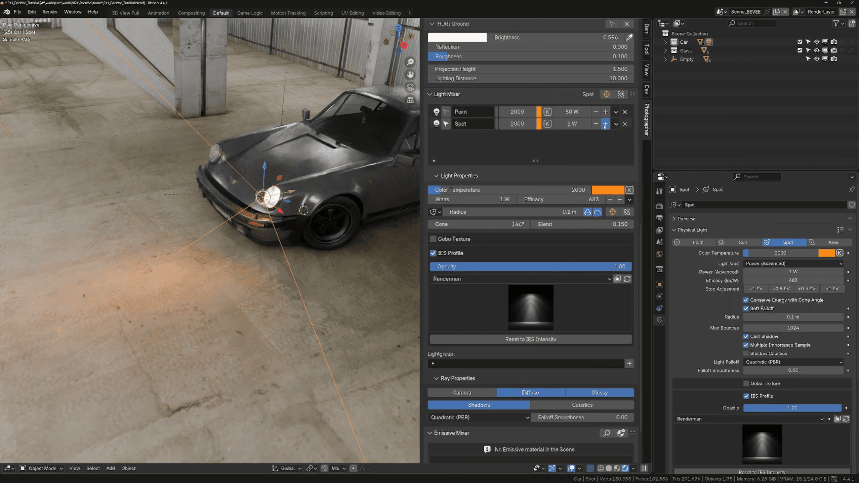
Task: Click the zoom magnifier icon in viewport
Action: (410, 62)
